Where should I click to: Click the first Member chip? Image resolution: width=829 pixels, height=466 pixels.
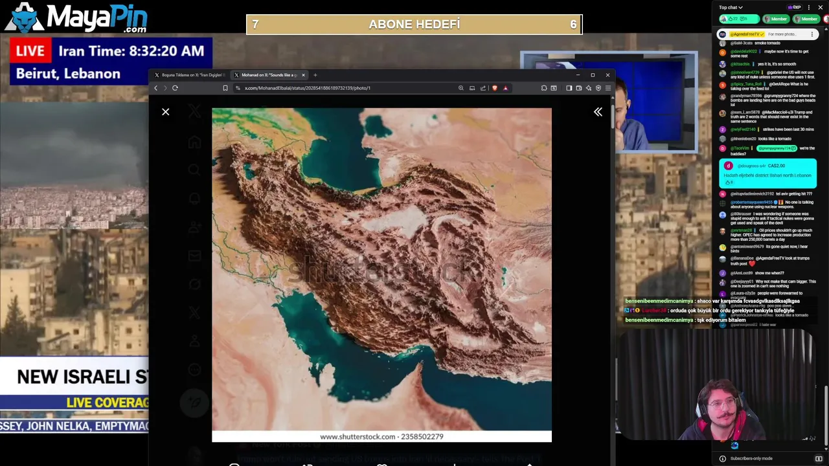[776, 19]
